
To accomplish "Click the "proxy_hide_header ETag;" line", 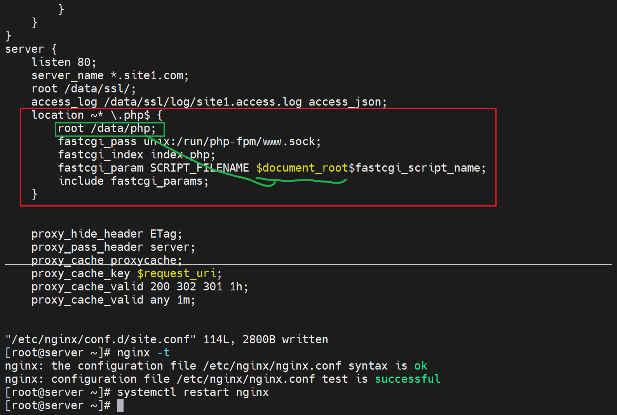I will [106, 234].
